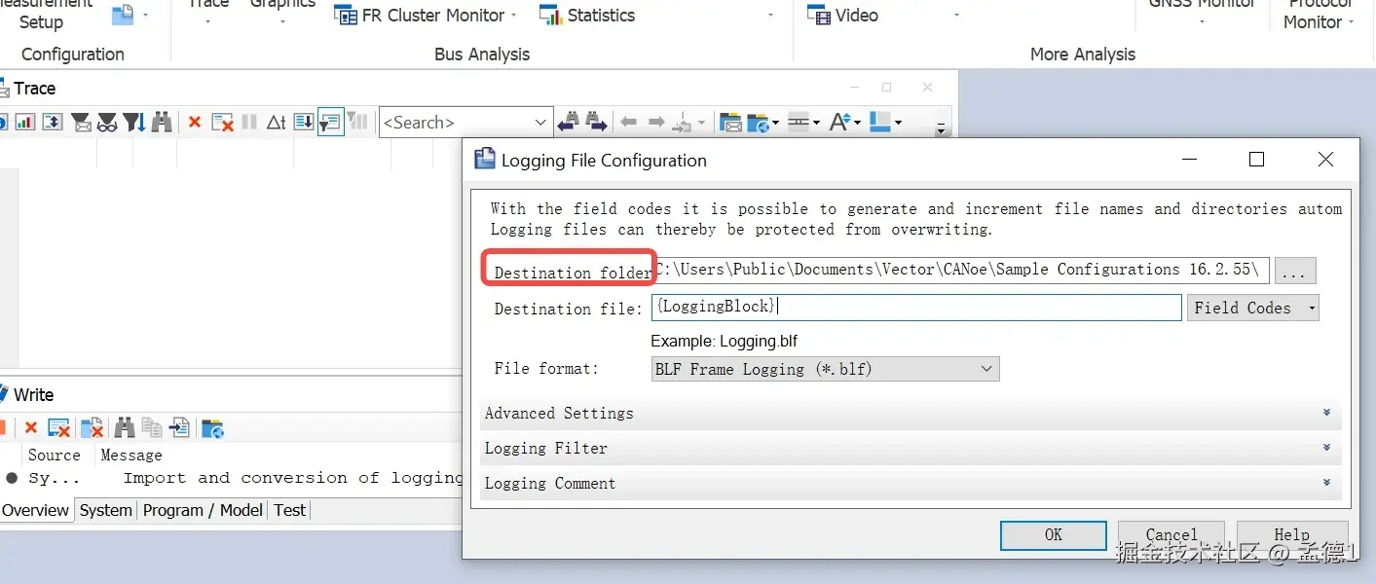Open Protocol Monitor from the ribbon
Image resolution: width=1376 pixels, height=584 pixels.
coord(1320,16)
